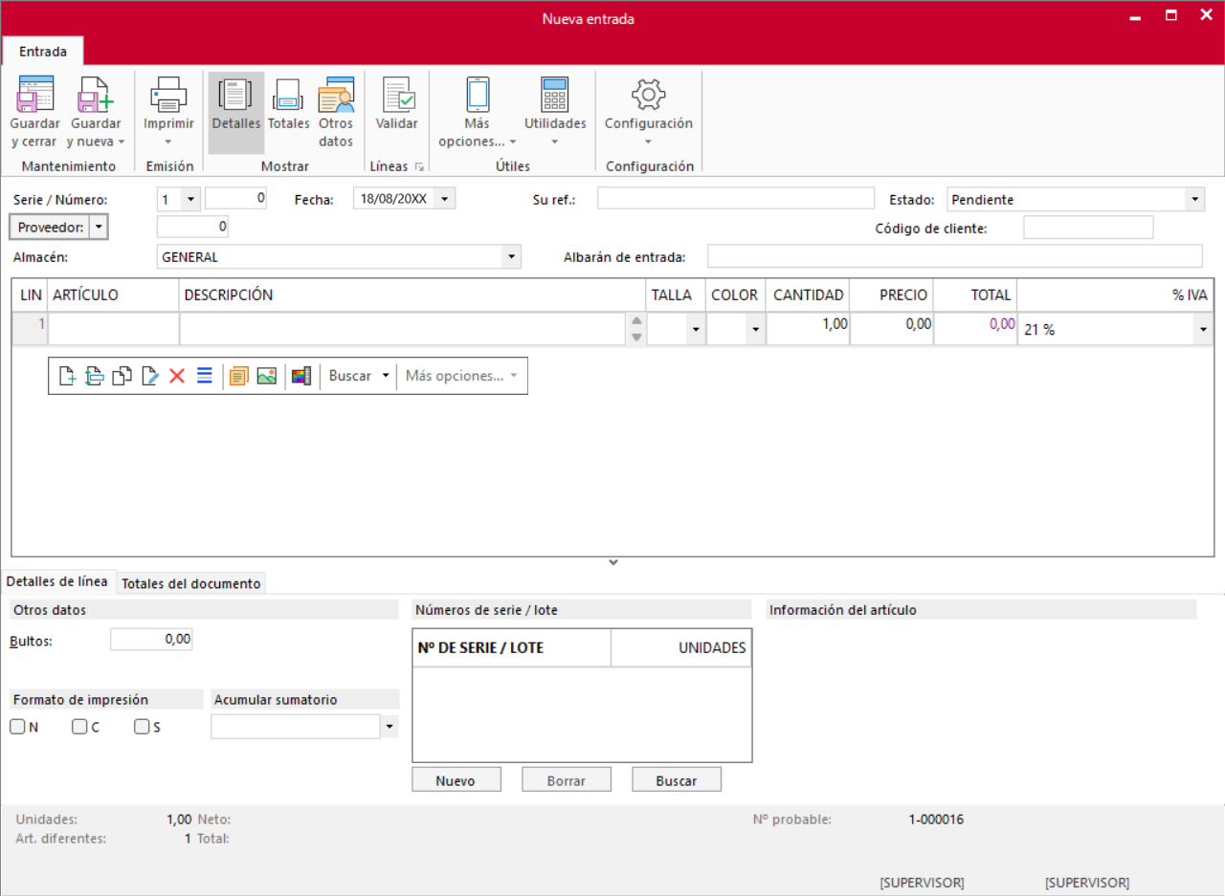Click UNIDADES column header
This screenshot has width=1225, height=896.
click(x=681, y=647)
